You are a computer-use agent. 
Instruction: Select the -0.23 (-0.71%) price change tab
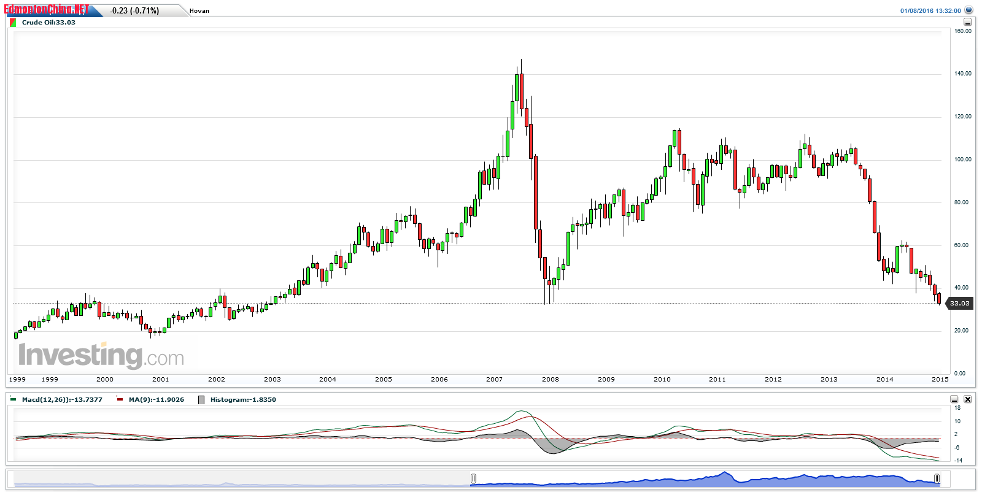[x=134, y=11]
